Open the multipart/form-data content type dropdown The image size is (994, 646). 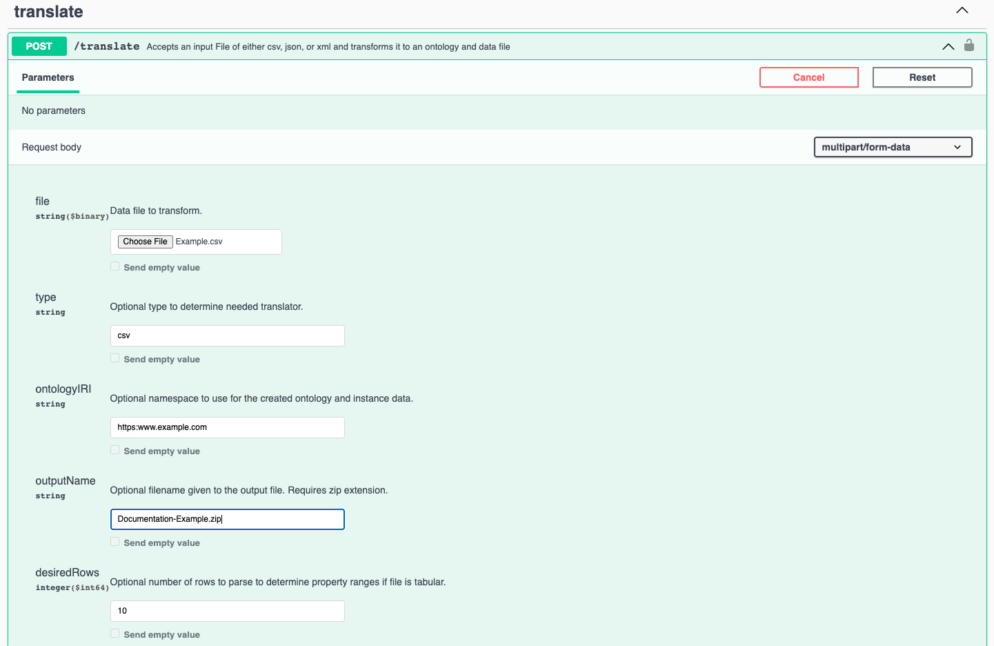pos(893,147)
